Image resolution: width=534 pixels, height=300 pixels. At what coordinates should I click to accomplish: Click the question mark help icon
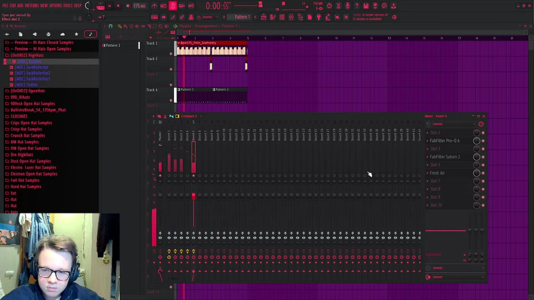pyautogui.click(x=357, y=6)
